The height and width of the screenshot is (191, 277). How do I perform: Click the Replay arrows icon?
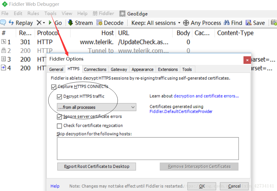pyautogui.click(x=11, y=23)
